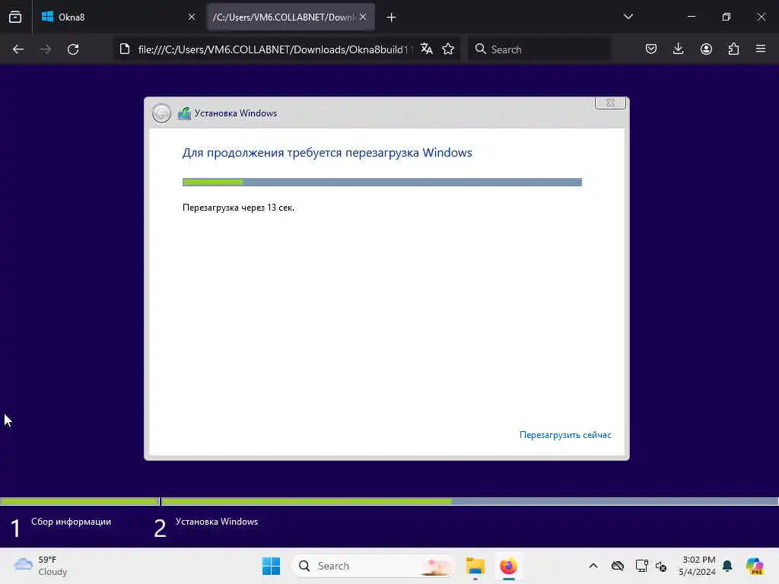The width and height of the screenshot is (779, 584).
Task: Launch Copilot preview from taskbar
Action: pyautogui.click(x=754, y=566)
